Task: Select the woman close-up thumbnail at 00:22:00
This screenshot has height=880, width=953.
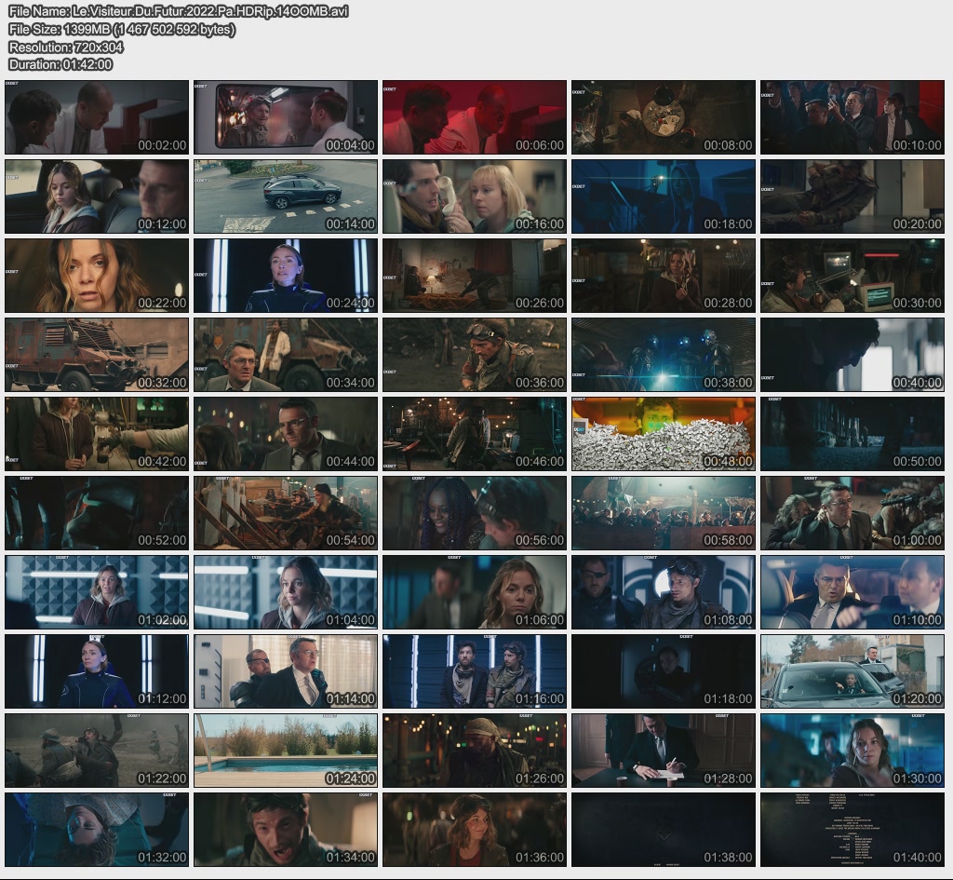Action: pyautogui.click(x=97, y=276)
